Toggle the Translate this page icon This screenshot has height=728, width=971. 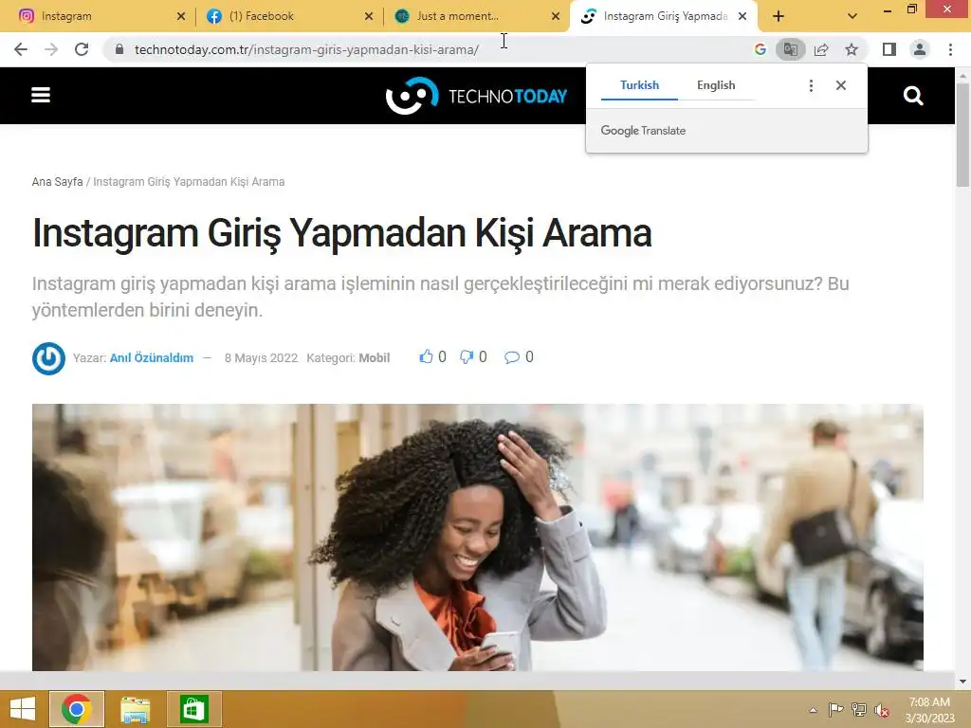[790, 49]
